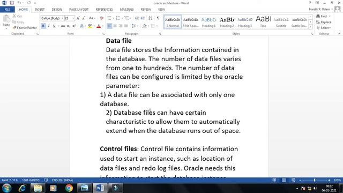Toggle Underline formatting
Image resolution: width=343 pixels, height=193 pixels.
(x=54, y=26)
